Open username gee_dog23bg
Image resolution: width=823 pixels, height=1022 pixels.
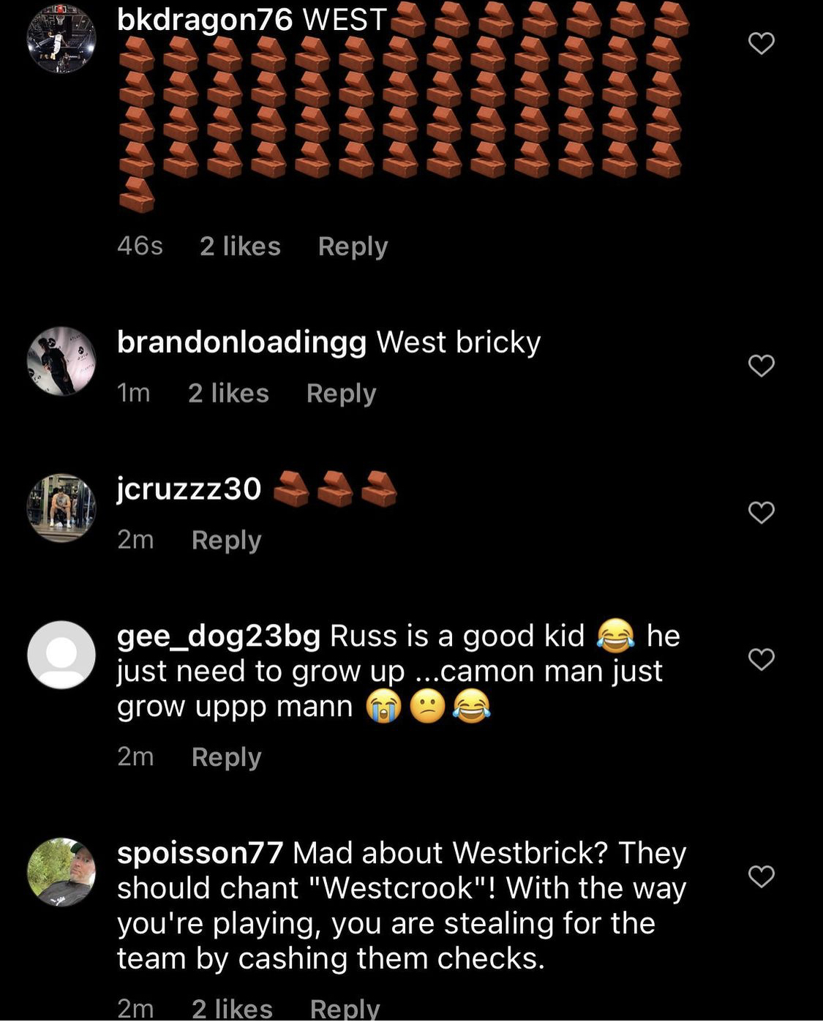(219, 636)
